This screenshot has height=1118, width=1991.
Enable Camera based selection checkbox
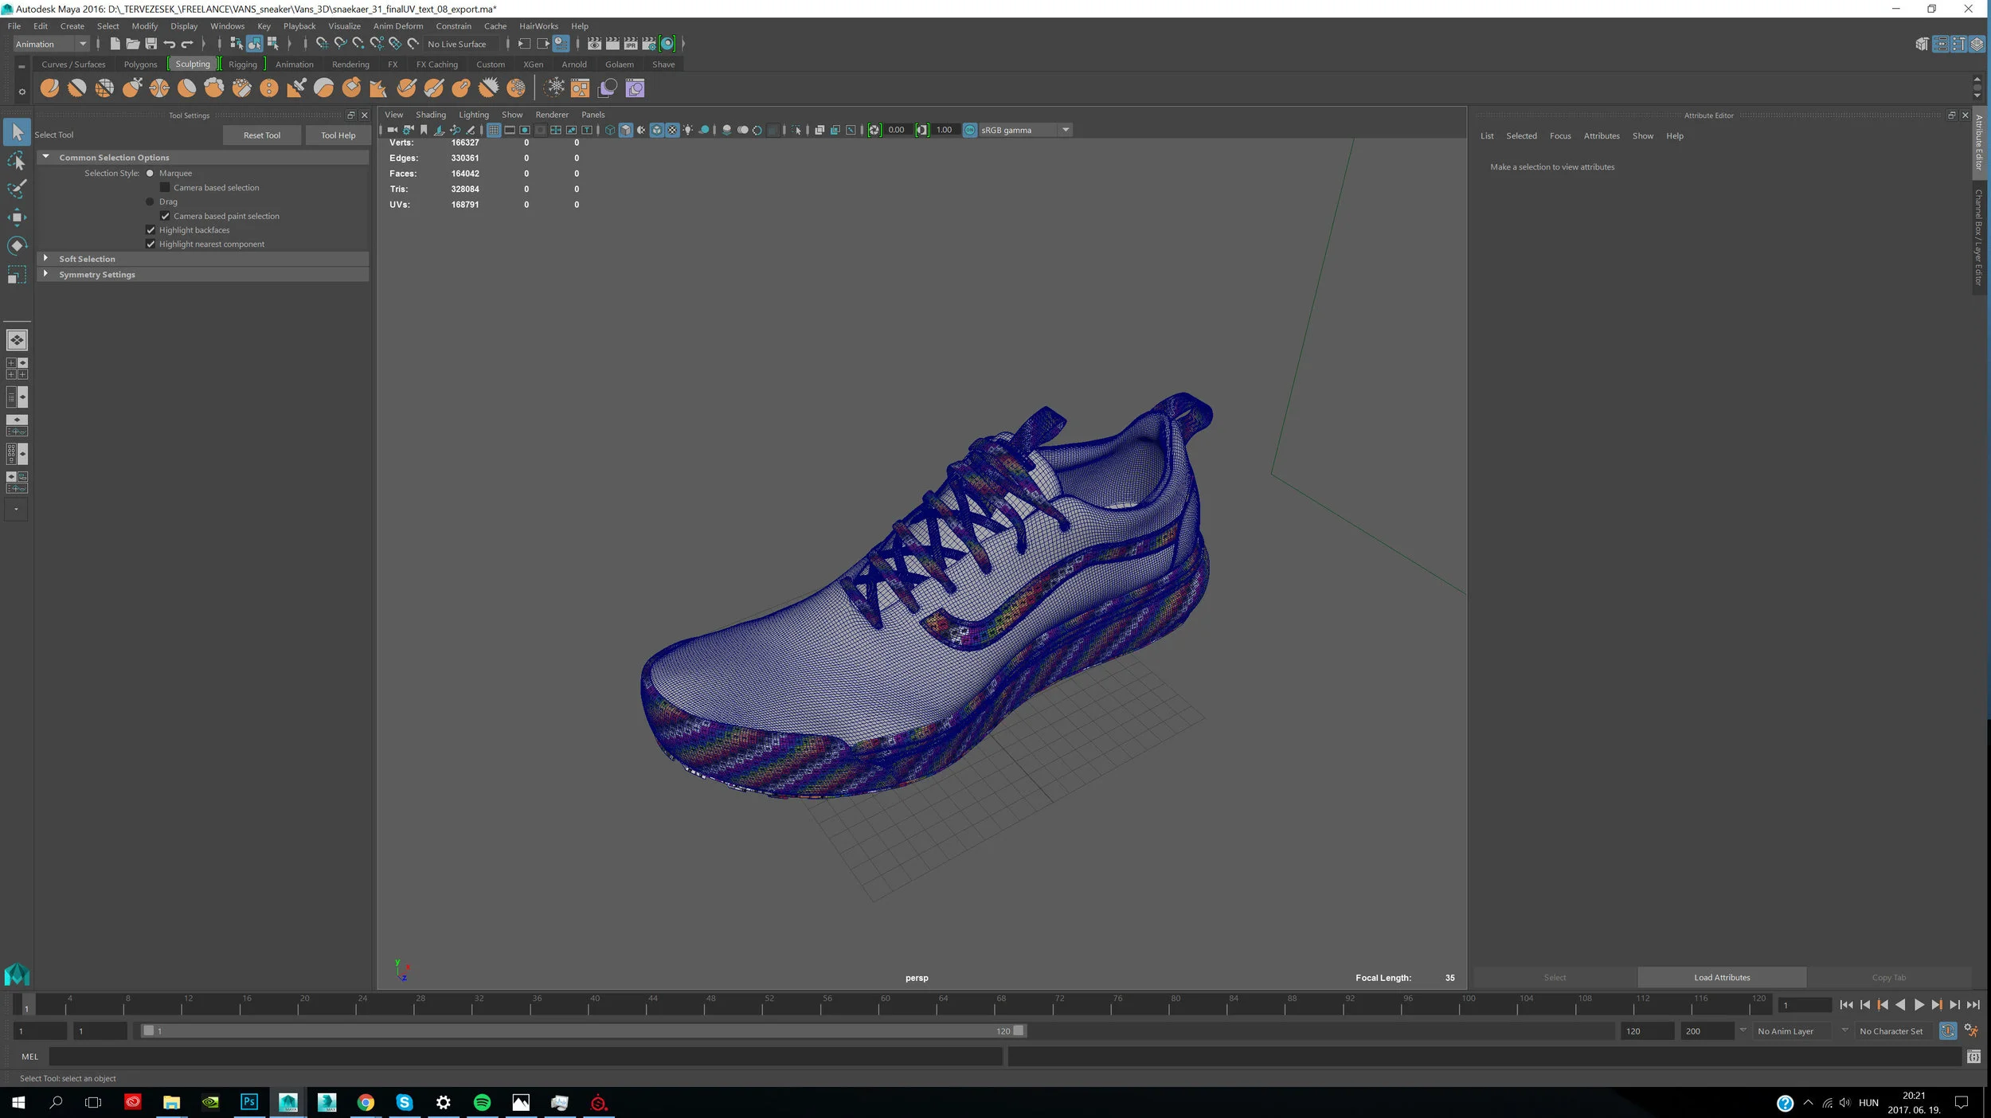point(165,188)
